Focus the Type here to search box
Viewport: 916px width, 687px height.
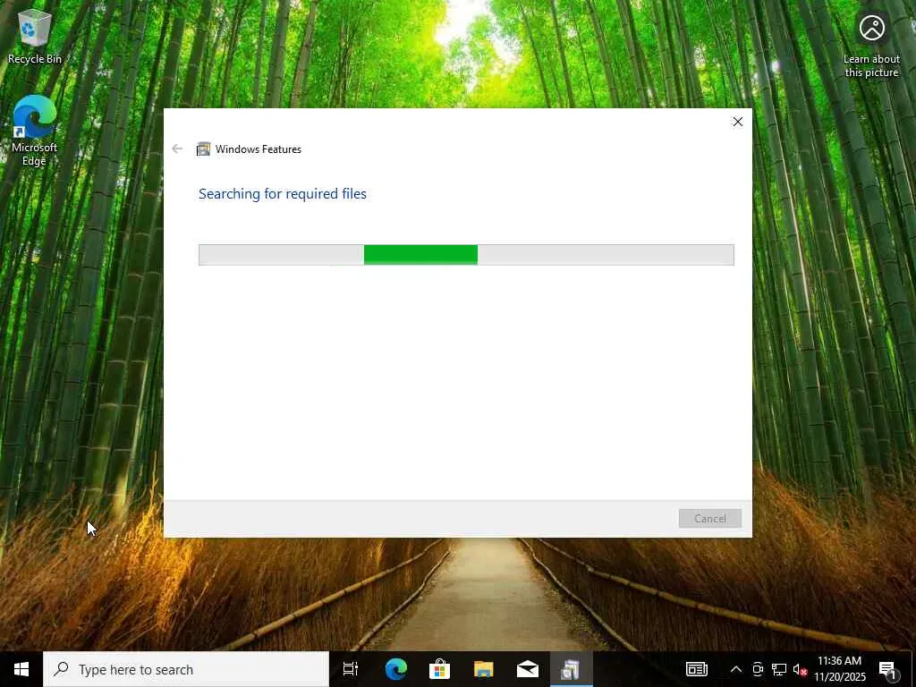tap(186, 669)
